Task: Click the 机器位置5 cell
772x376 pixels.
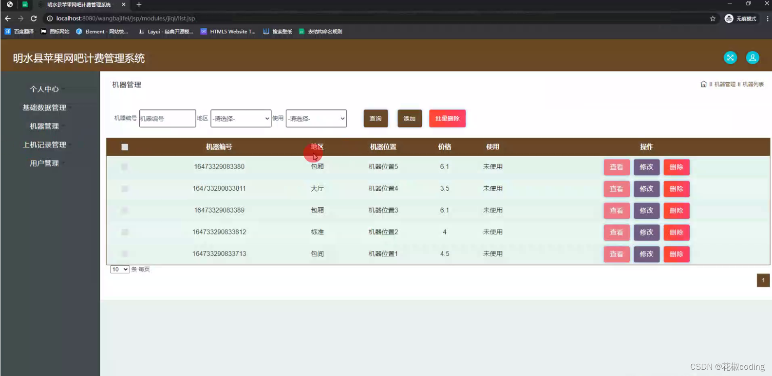Action: (383, 167)
